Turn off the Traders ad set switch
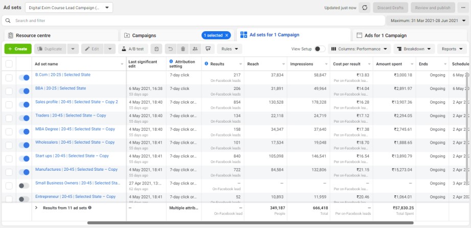This screenshot has height=228, width=471. (x=24, y=118)
